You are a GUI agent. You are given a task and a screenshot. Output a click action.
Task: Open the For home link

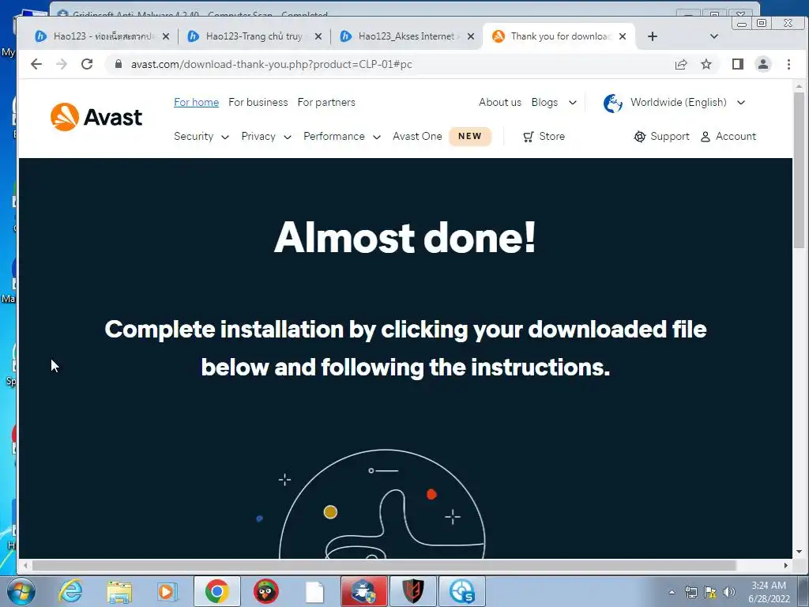[x=196, y=102]
